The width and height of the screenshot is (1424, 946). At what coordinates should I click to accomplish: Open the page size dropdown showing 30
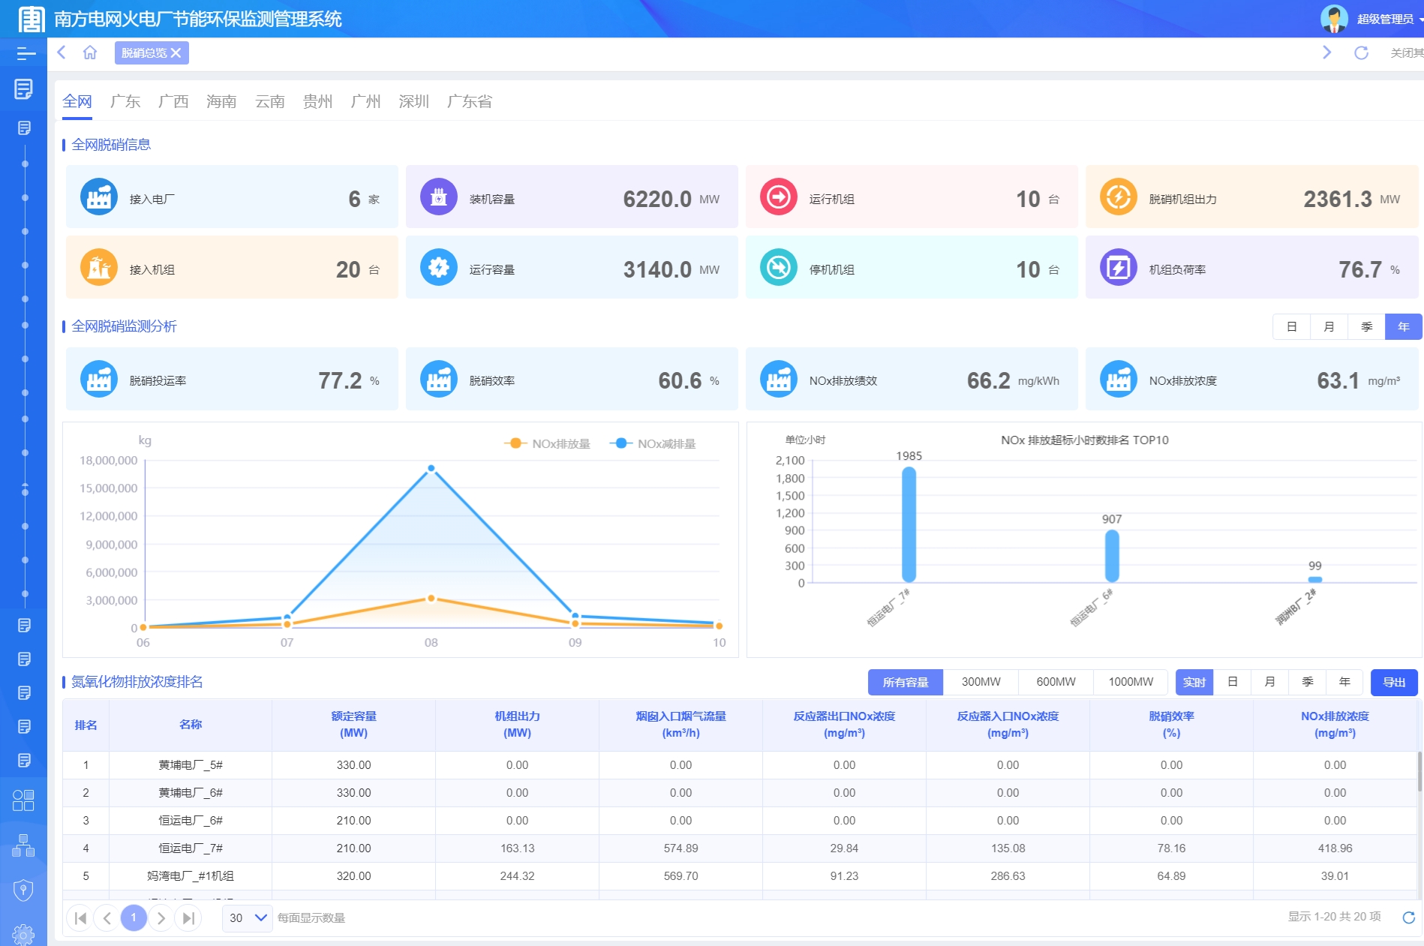pyautogui.click(x=248, y=917)
